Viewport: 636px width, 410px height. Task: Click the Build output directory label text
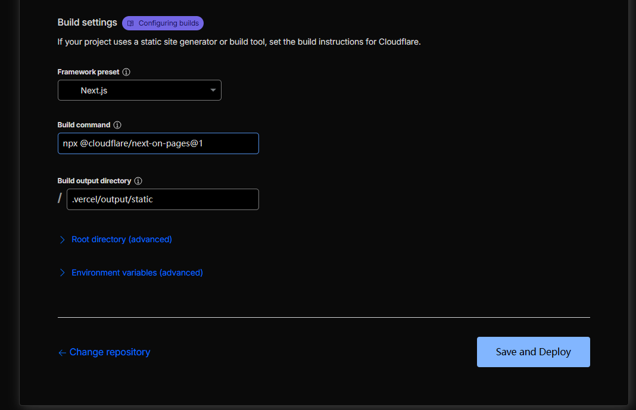[x=94, y=181]
